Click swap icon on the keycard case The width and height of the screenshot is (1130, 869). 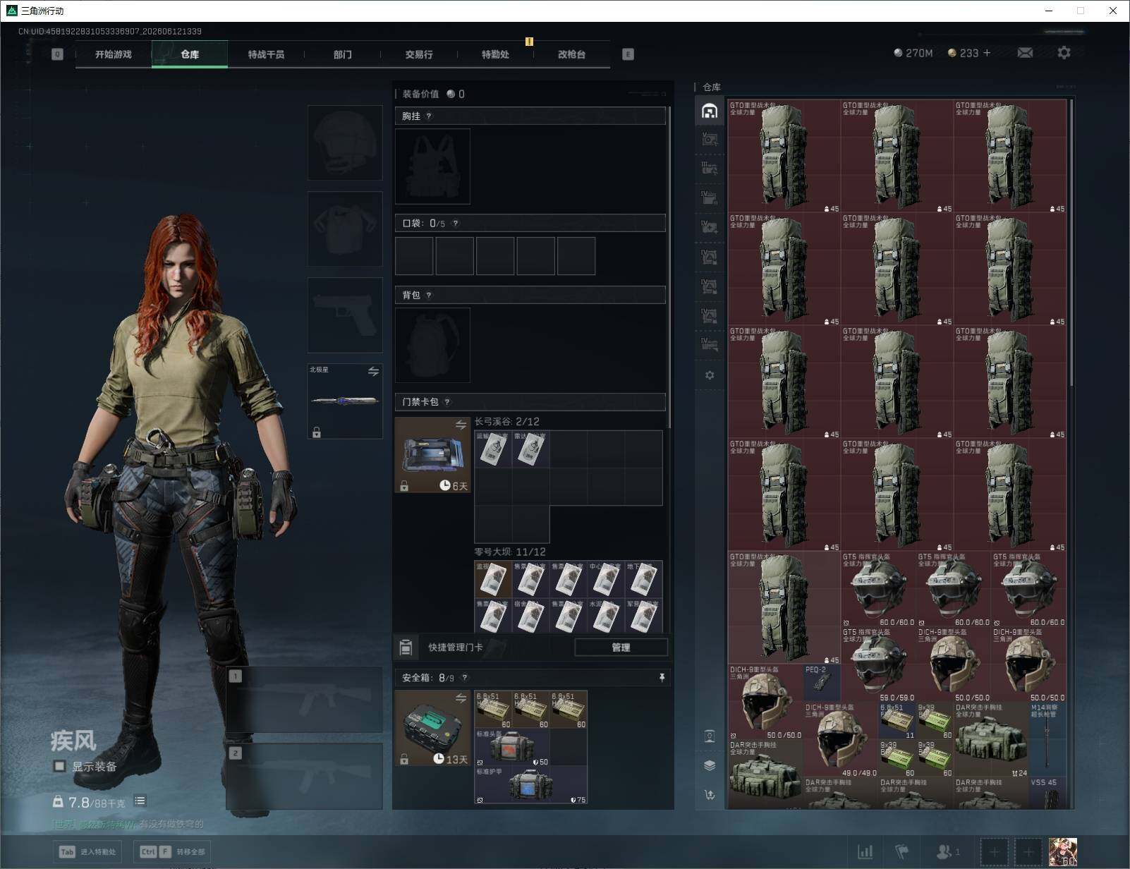461,425
